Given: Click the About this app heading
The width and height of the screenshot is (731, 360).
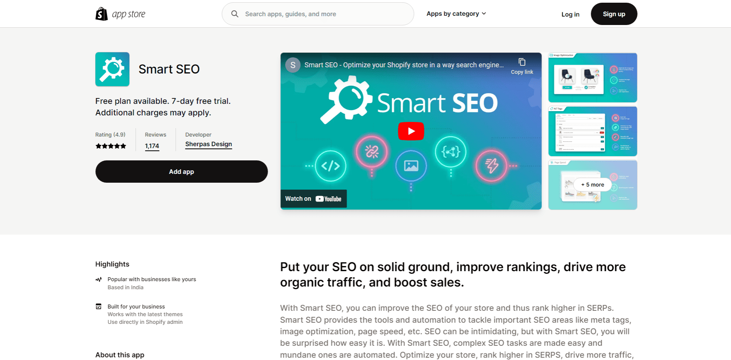Looking at the screenshot, I should pos(120,355).
